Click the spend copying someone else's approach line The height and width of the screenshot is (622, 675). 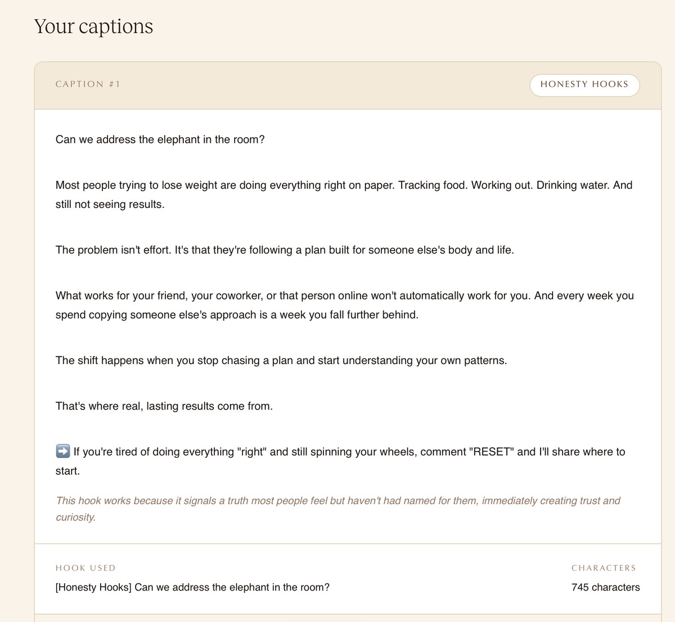pos(237,315)
